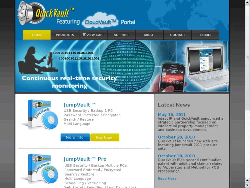This screenshot has width=250, height=188.
Task: Go to the Home menu tab
Action: pyautogui.click(x=37, y=35)
